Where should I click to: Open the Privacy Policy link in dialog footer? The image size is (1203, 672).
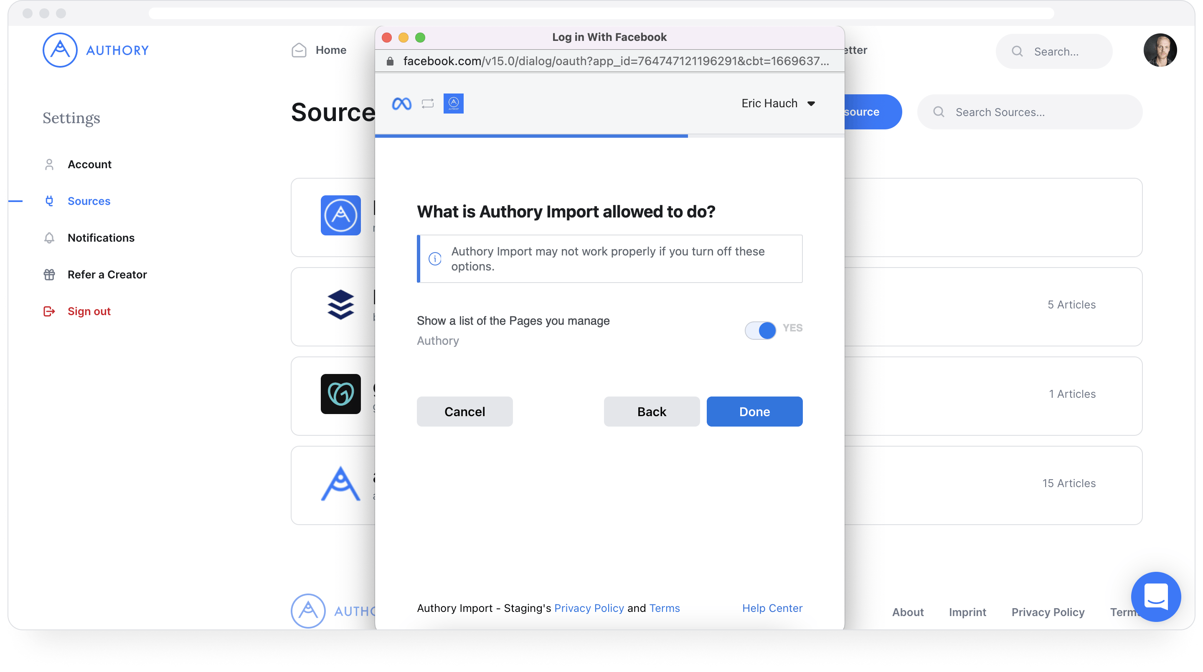click(588, 608)
